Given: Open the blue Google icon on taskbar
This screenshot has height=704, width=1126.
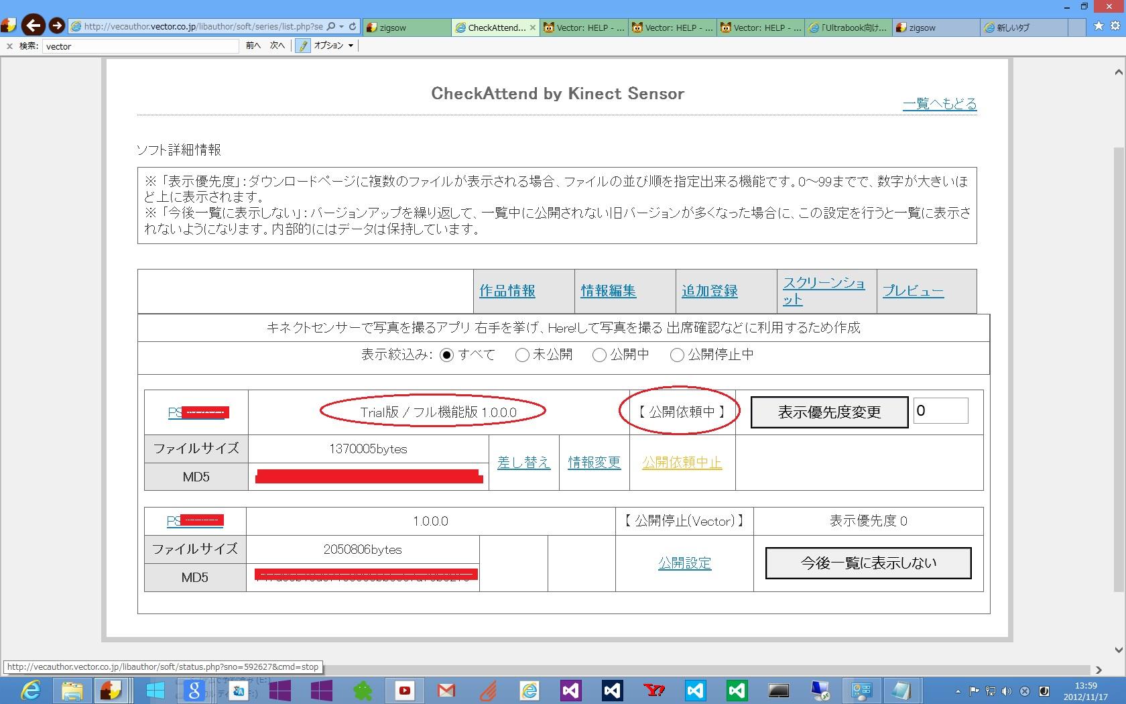Looking at the screenshot, I should click(194, 690).
